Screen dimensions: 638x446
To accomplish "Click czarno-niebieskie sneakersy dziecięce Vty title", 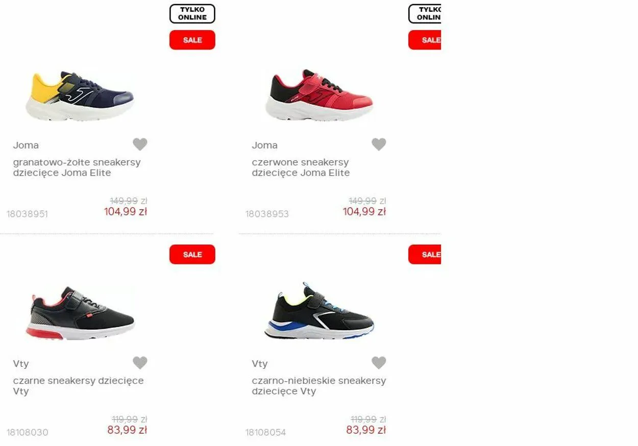I will click(x=318, y=386).
